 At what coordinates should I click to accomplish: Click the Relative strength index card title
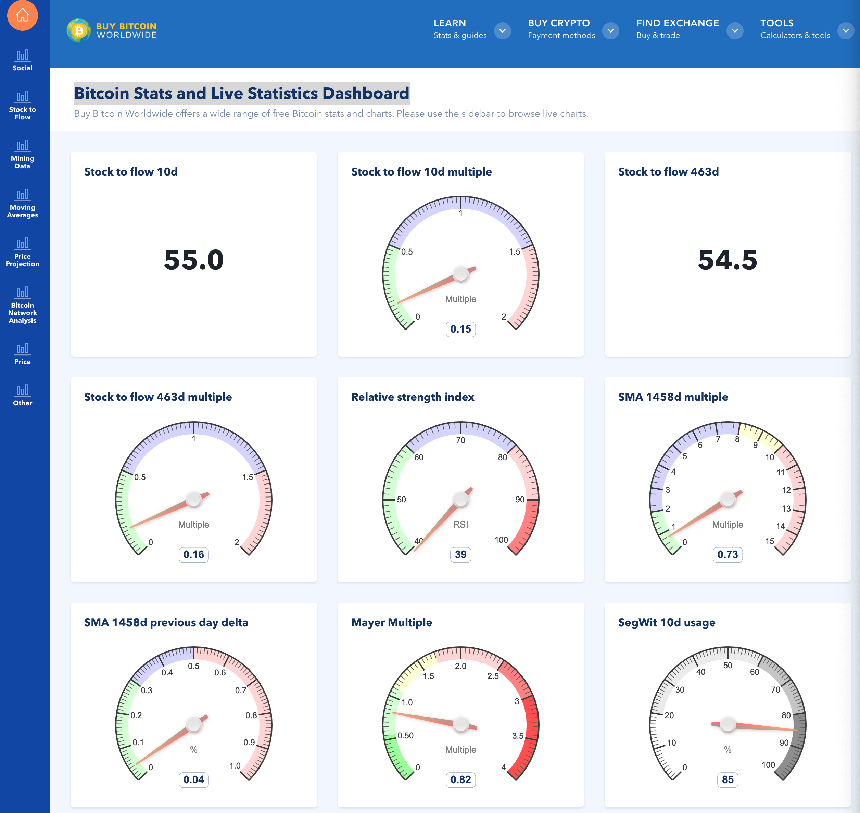413,397
